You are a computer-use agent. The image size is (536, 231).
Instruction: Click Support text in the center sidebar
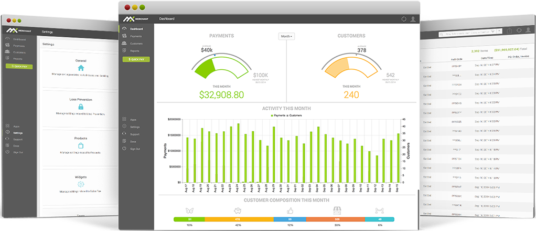pos(135,134)
